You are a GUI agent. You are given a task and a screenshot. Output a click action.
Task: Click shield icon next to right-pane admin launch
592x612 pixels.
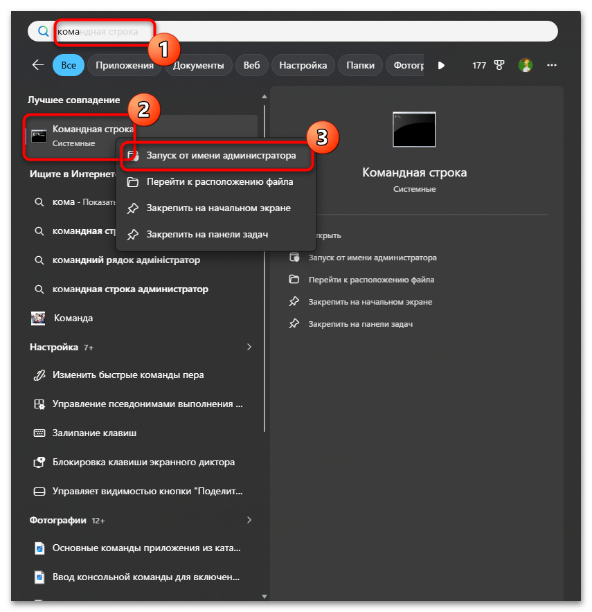tap(294, 258)
